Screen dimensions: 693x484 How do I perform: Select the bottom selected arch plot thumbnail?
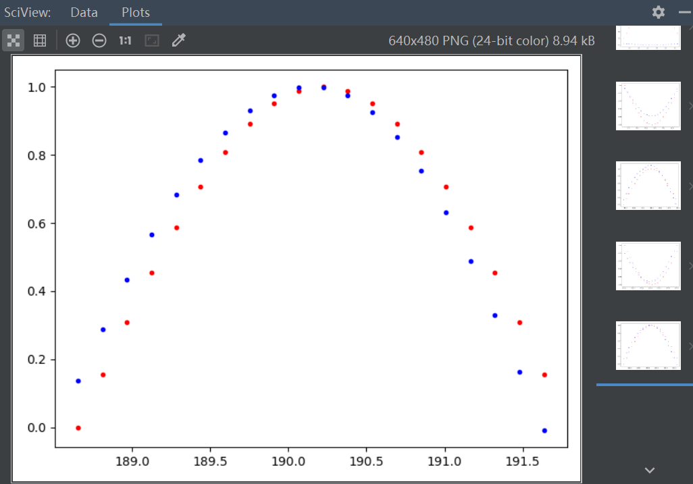(648, 346)
